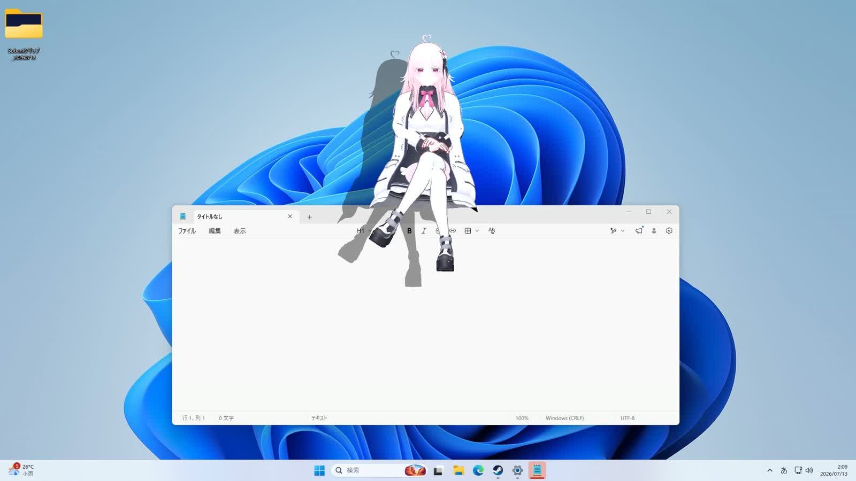This screenshot has height=481, width=856.
Task: Open Notepad settings gear
Action: coord(669,231)
